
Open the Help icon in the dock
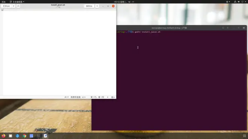coord(17,136)
